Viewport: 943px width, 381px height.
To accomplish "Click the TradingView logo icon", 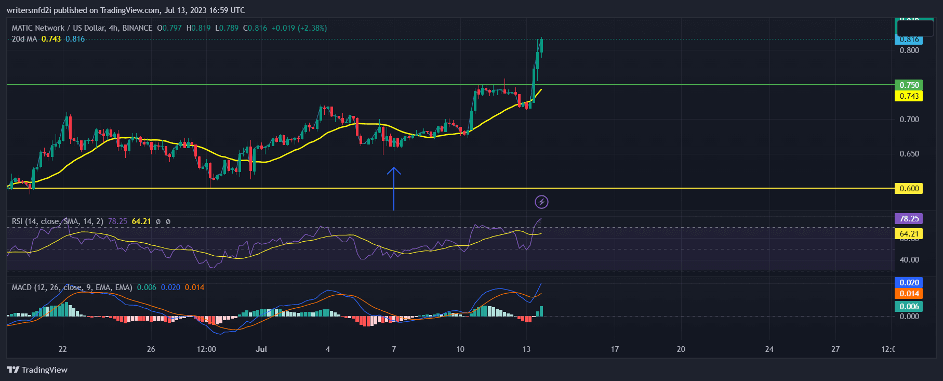I will 13,370.
